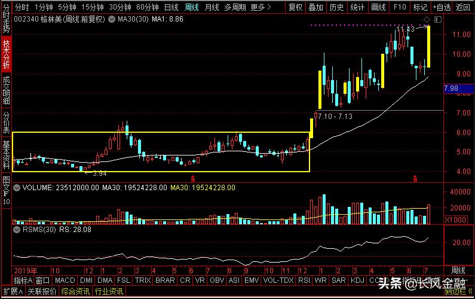Viewport: 475px width, 299px height.
Task: Apply the KDJ indicator
Action: click(x=357, y=280)
